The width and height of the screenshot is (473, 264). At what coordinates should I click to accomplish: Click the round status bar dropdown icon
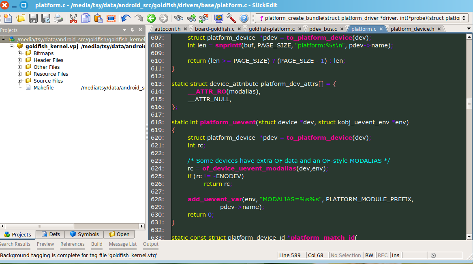tap(433, 255)
